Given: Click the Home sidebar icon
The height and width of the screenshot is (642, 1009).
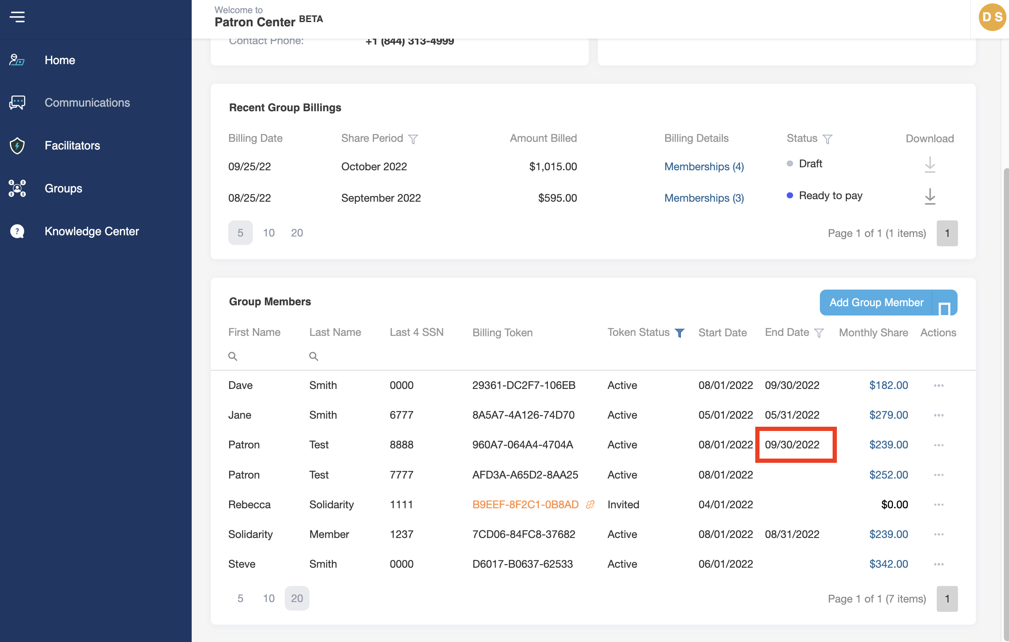Looking at the screenshot, I should tap(17, 60).
